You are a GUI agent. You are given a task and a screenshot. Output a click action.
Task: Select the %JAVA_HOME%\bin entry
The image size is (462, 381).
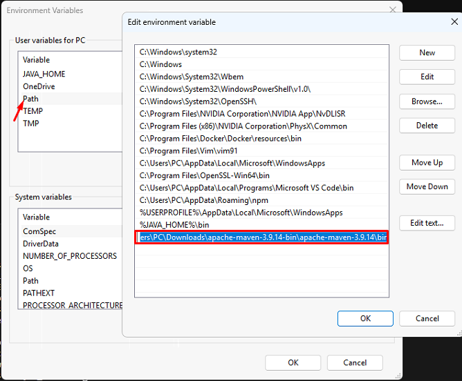pos(174,225)
